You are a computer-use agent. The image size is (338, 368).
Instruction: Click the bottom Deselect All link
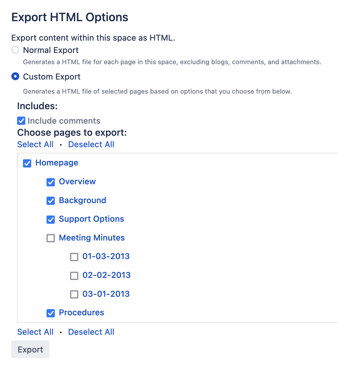91,332
